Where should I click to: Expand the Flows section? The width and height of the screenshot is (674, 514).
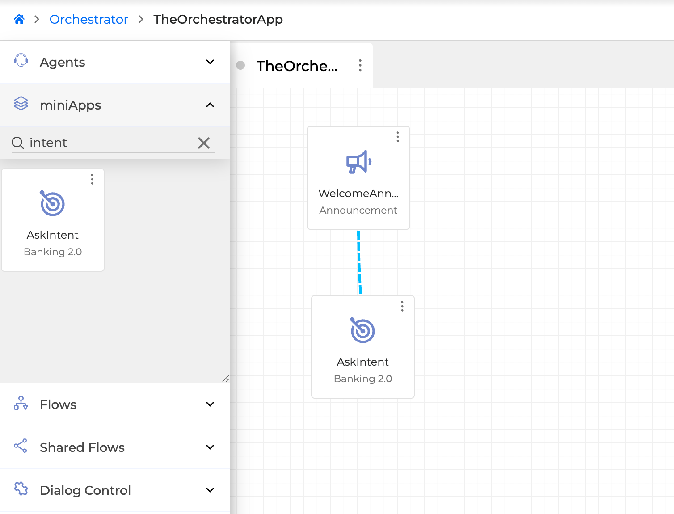click(210, 404)
